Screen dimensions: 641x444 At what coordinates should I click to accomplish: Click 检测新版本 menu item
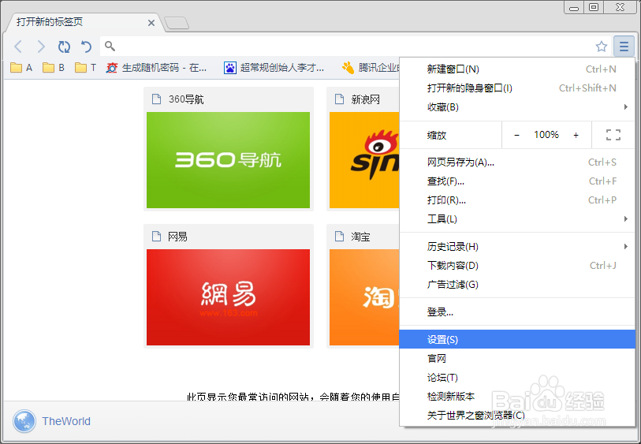(517, 396)
